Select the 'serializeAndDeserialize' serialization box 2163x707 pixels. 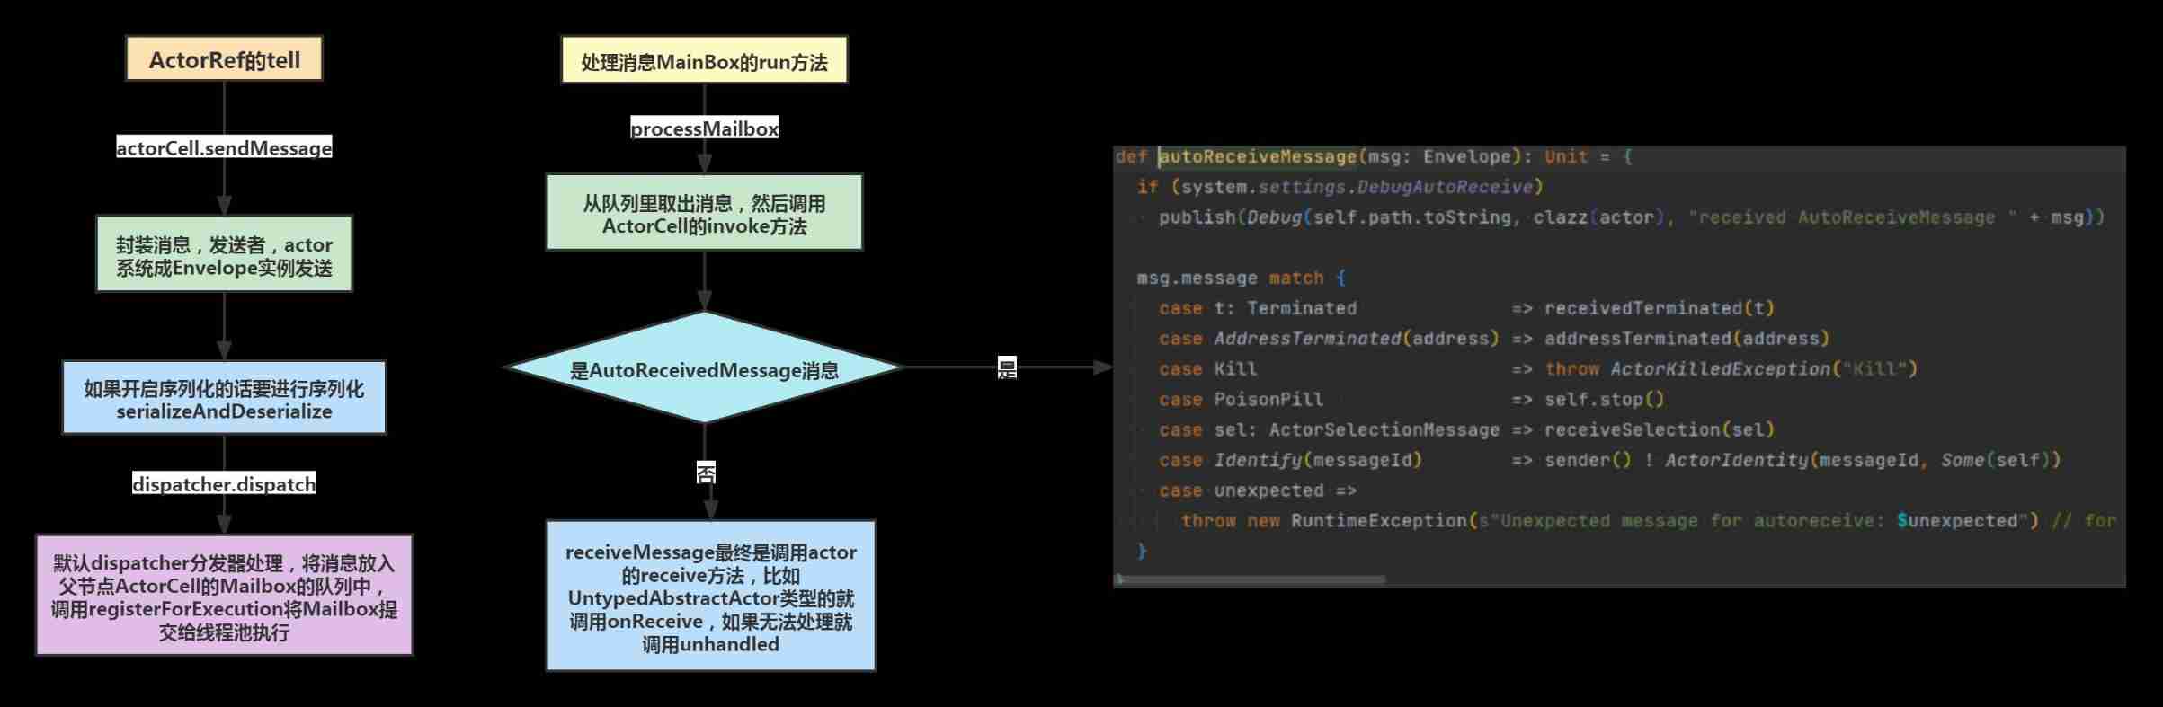(224, 398)
